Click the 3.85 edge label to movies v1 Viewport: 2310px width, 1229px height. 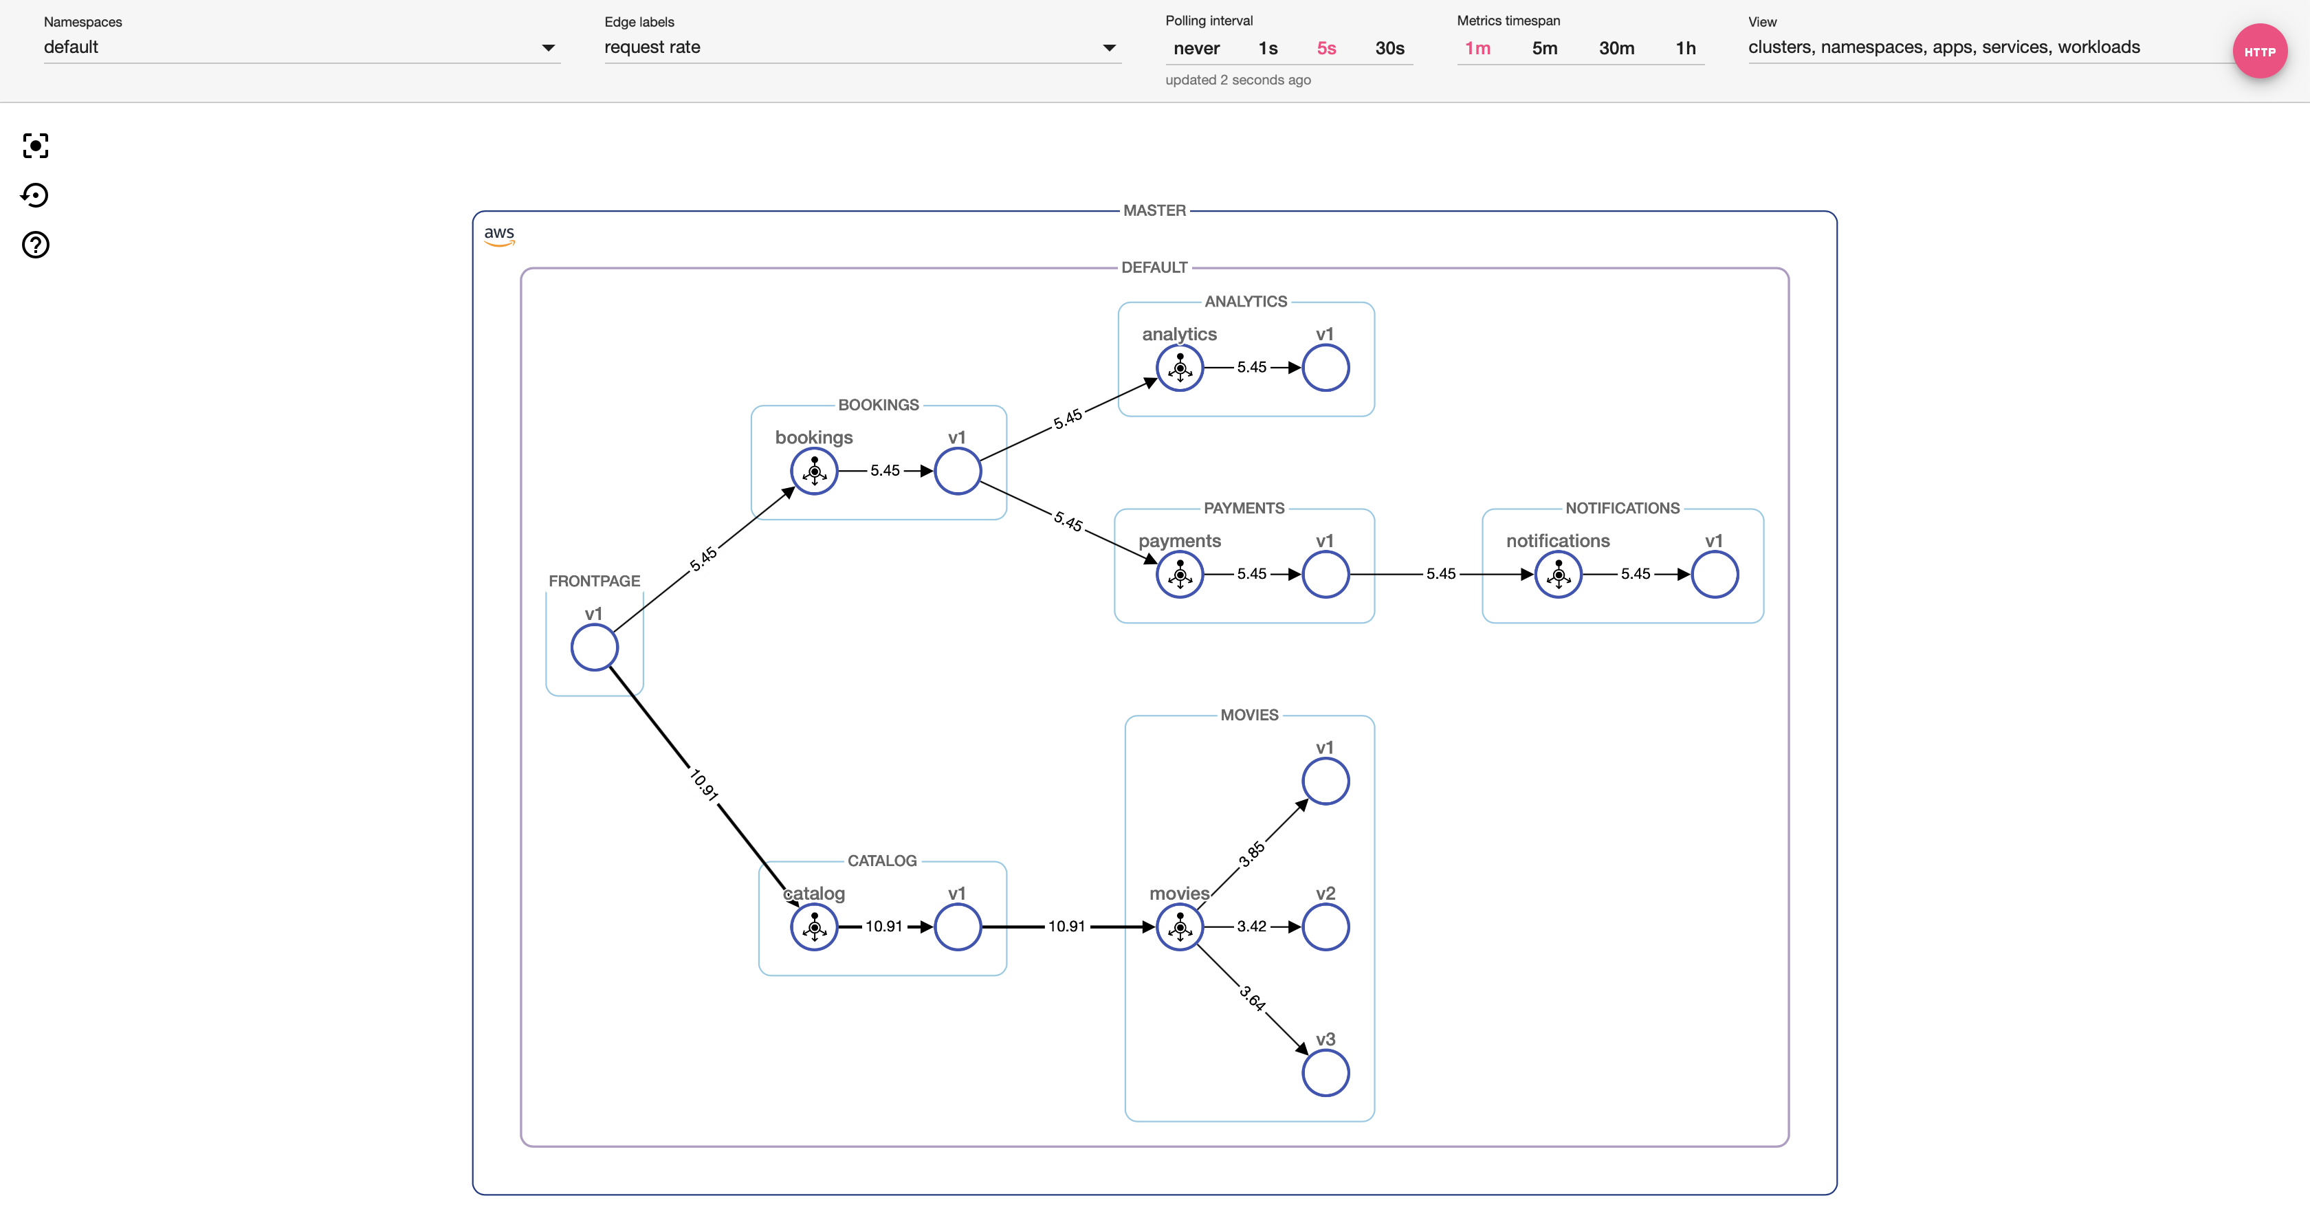(x=1252, y=854)
